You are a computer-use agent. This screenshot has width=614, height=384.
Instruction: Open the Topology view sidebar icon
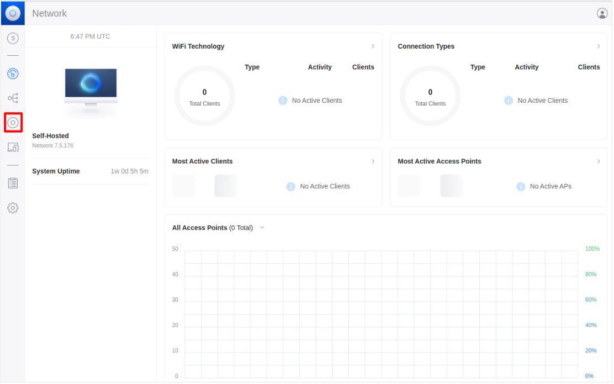coord(12,97)
